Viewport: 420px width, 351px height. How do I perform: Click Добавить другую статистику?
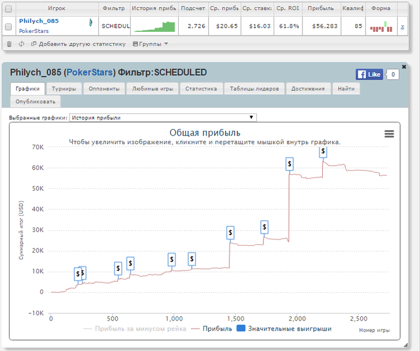(78, 44)
